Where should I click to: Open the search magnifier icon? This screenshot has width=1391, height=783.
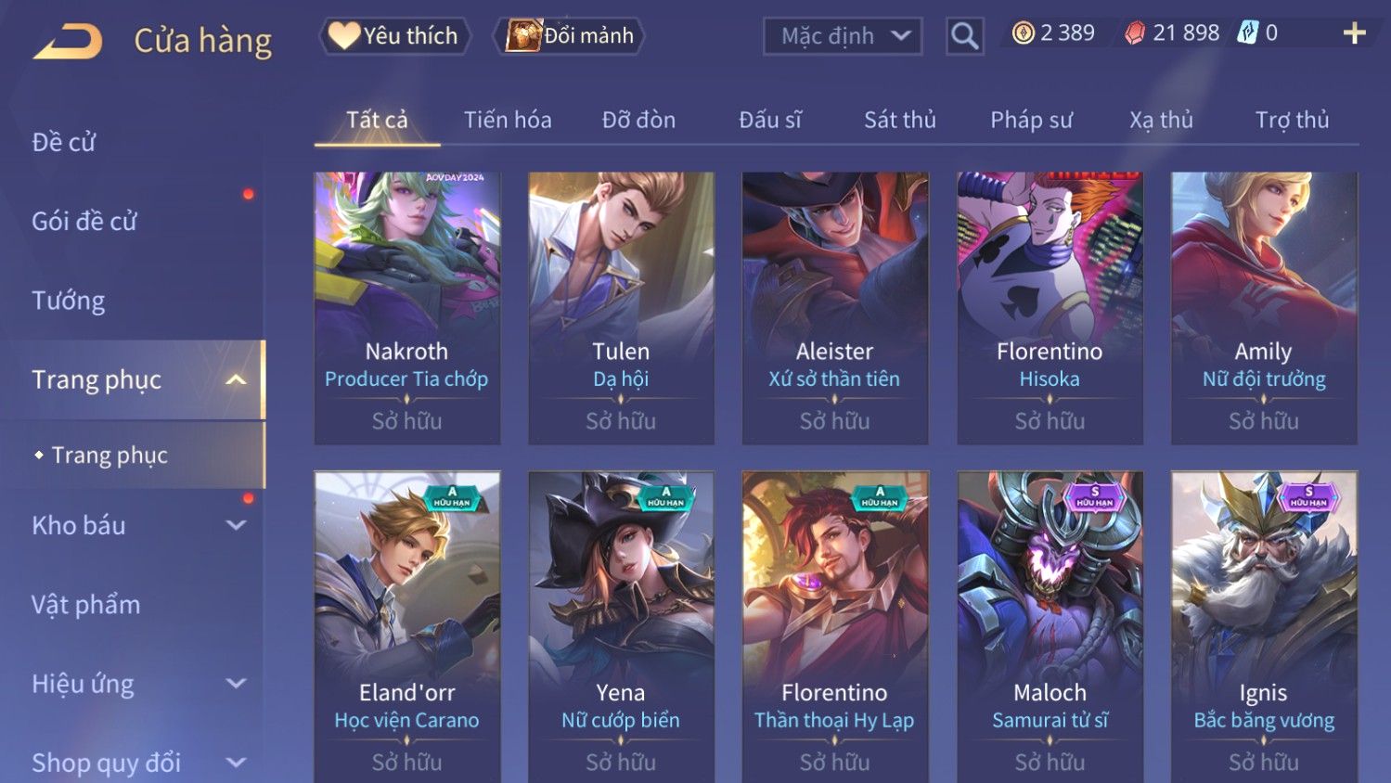[965, 36]
